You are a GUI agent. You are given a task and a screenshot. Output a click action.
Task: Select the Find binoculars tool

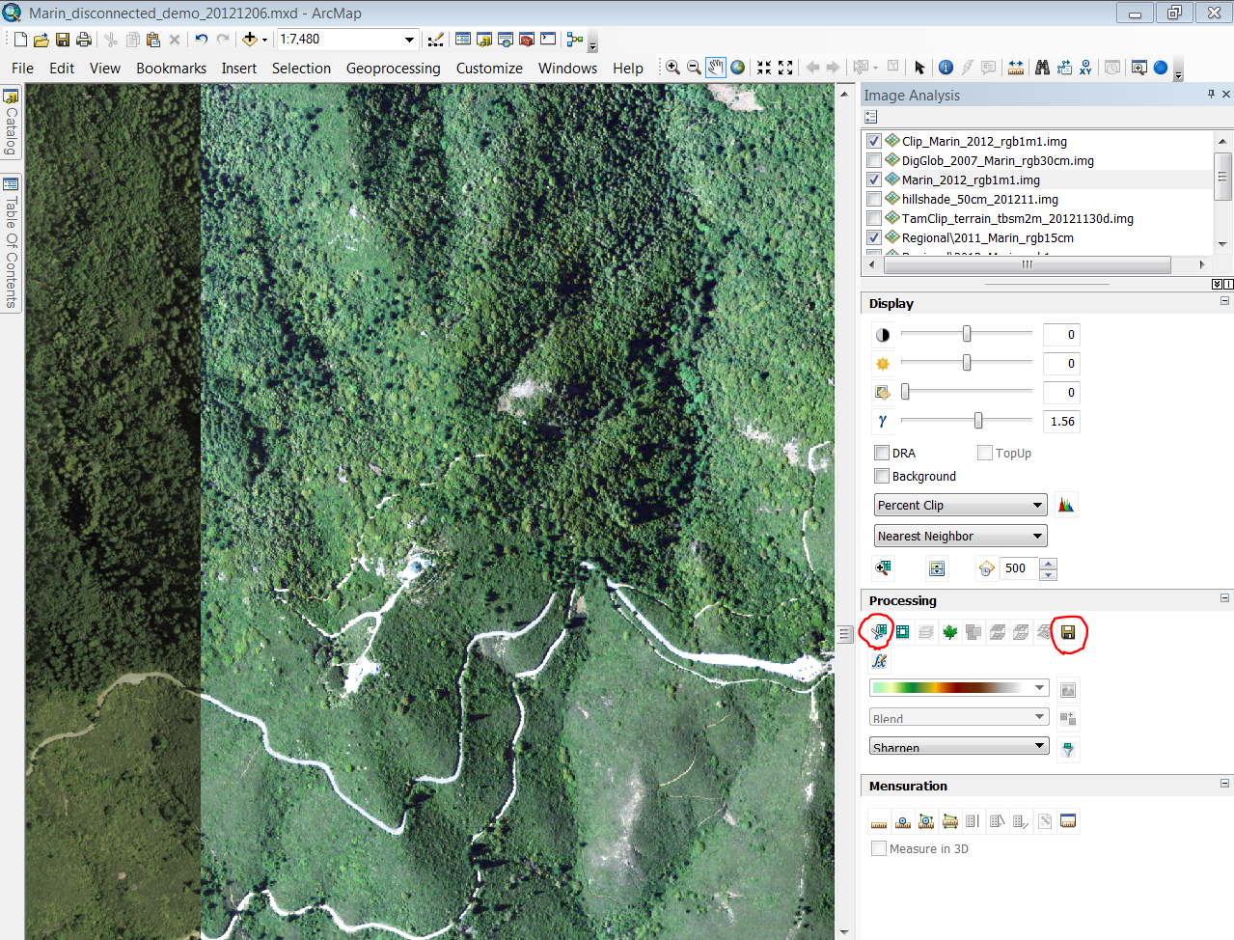coord(1042,68)
